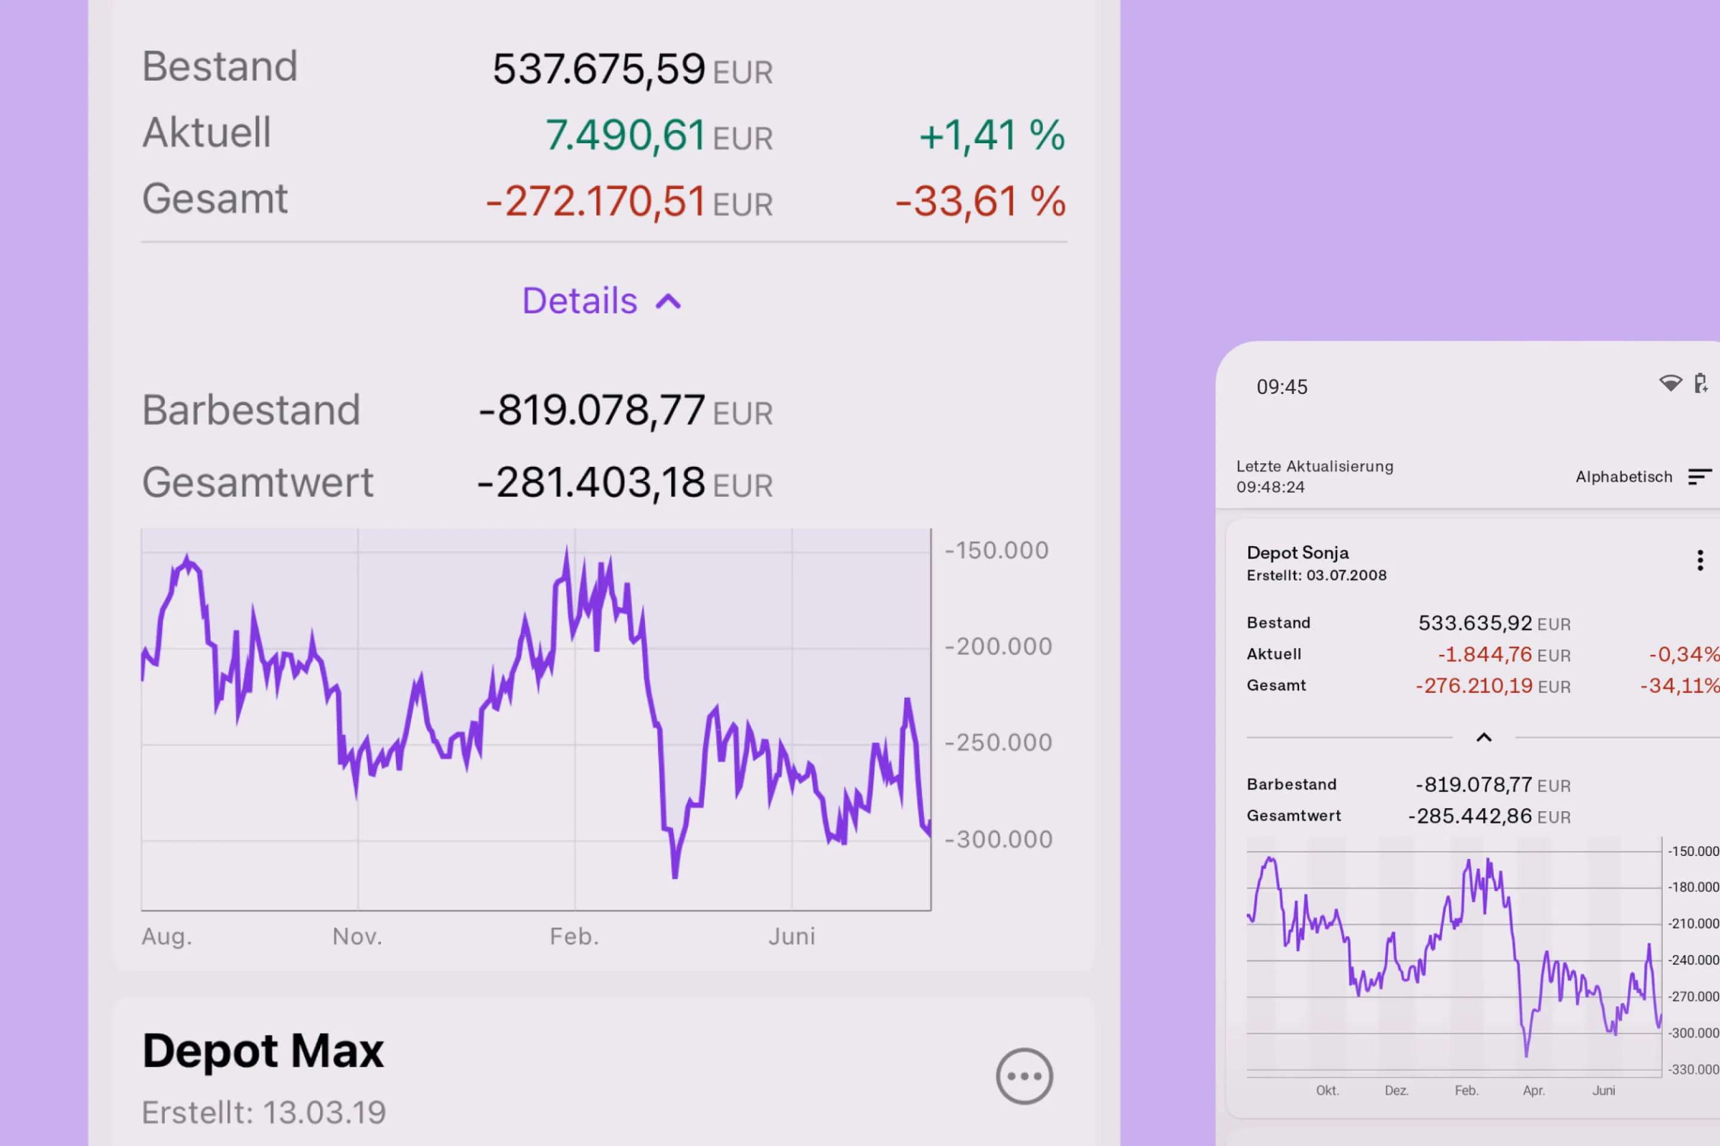The image size is (1720, 1146).
Task: Click the green +1,41 % Aktuell percentage
Action: pyautogui.click(x=991, y=136)
